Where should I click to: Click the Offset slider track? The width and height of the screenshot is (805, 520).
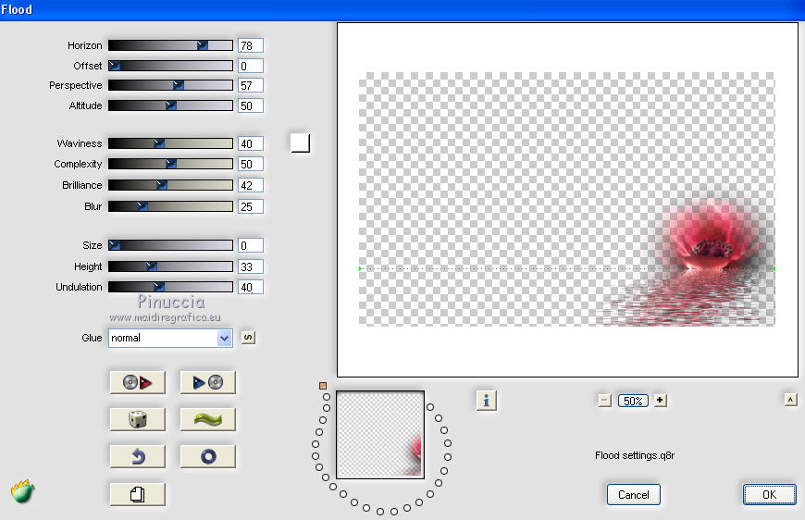click(x=170, y=66)
